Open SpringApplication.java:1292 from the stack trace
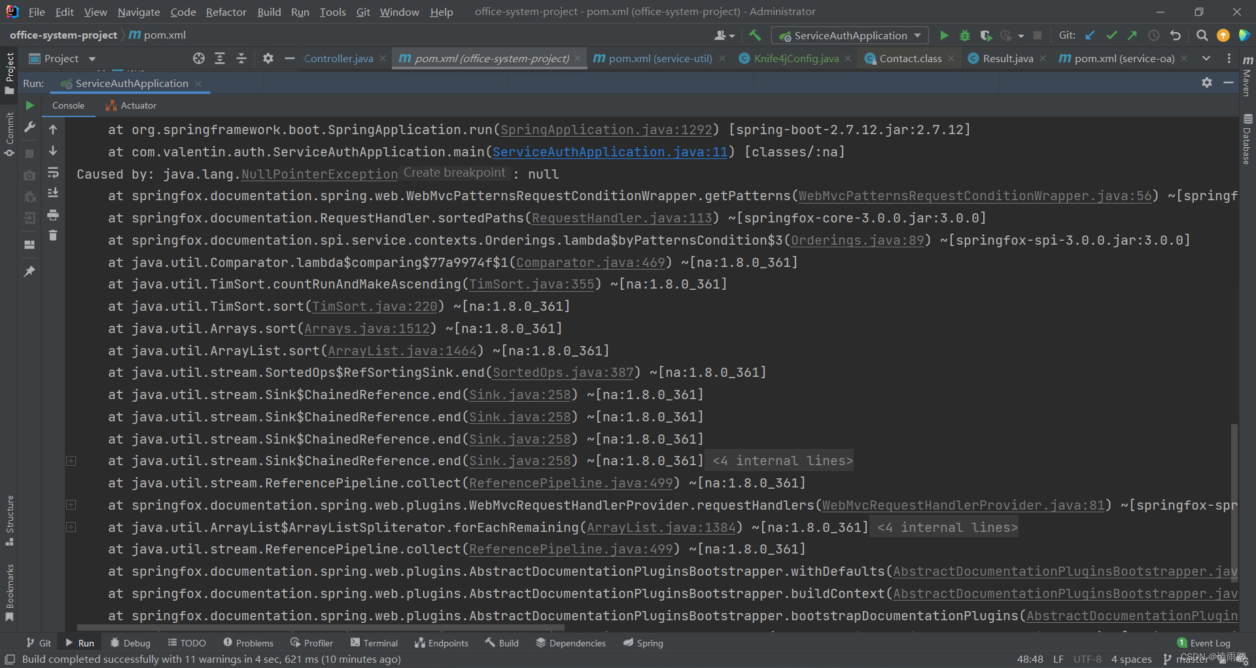 coord(606,130)
